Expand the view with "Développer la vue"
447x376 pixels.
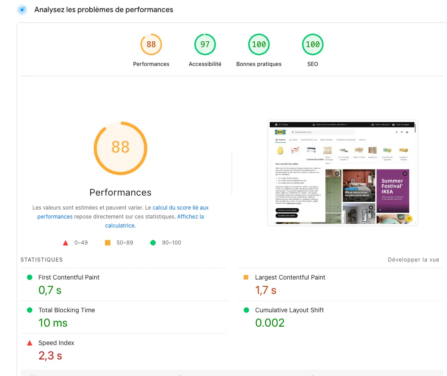tap(413, 259)
